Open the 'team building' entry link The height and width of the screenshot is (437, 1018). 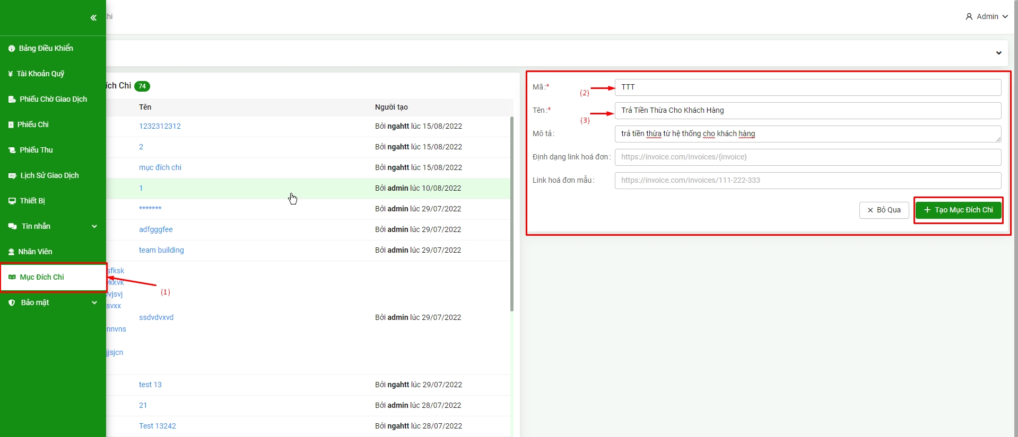coord(161,251)
